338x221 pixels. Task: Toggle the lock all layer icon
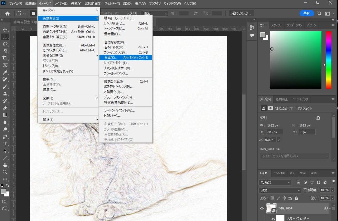(296, 198)
